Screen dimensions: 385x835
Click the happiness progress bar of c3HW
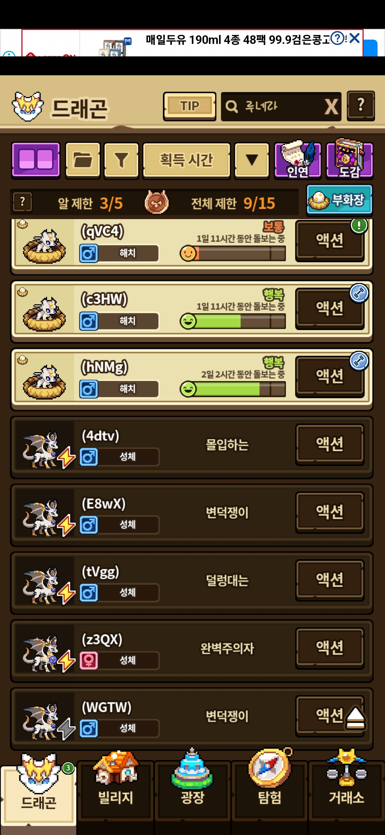[233, 322]
